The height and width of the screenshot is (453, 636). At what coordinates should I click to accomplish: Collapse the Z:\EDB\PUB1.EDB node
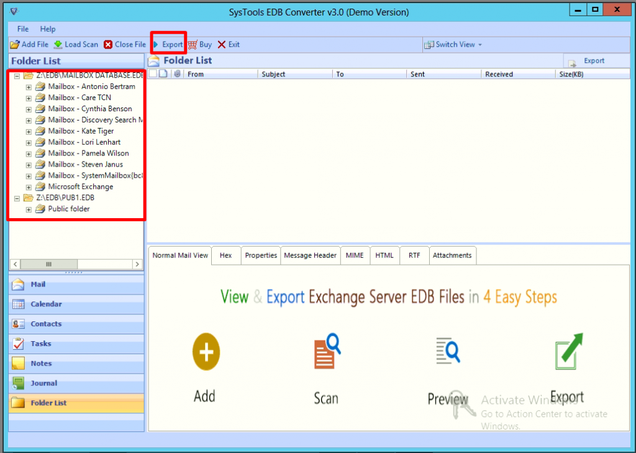coord(17,198)
